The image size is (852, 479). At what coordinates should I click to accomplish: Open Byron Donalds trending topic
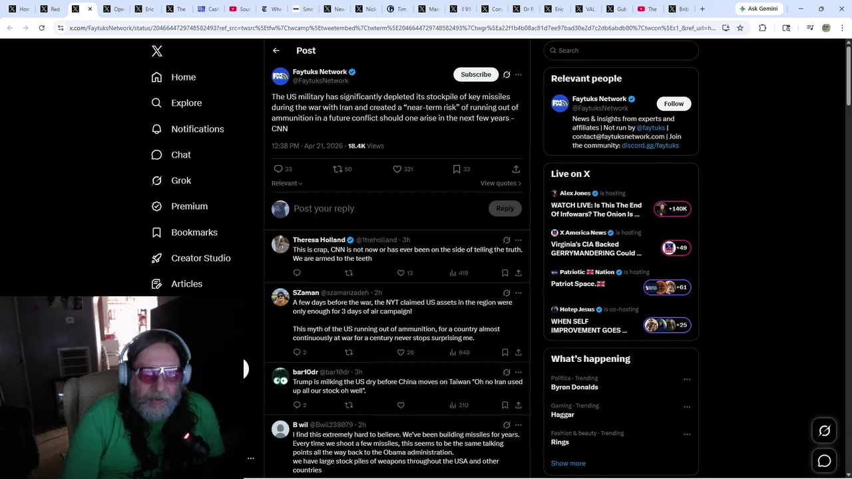tap(574, 387)
